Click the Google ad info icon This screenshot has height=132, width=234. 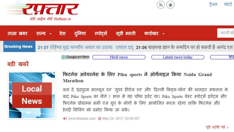[x=64, y=57]
